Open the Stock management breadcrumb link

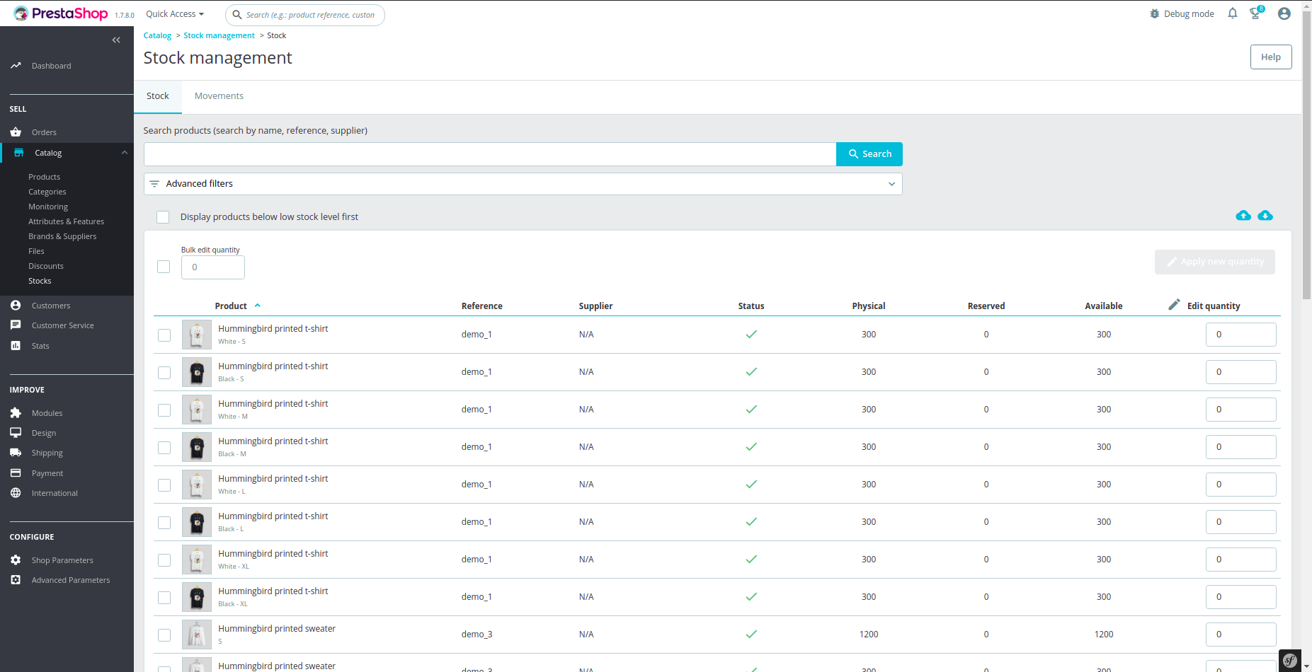pyautogui.click(x=219, y=35)
